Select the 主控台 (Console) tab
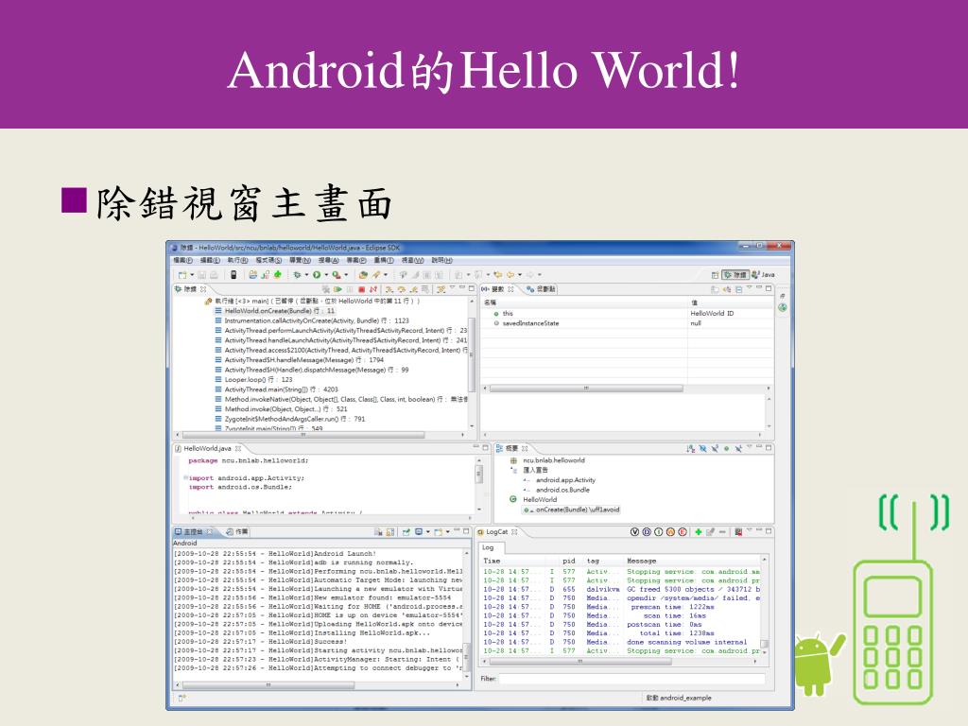 (x=194, y=531)
